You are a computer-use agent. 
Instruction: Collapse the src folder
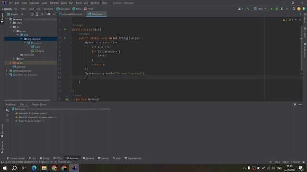[11, 27]
